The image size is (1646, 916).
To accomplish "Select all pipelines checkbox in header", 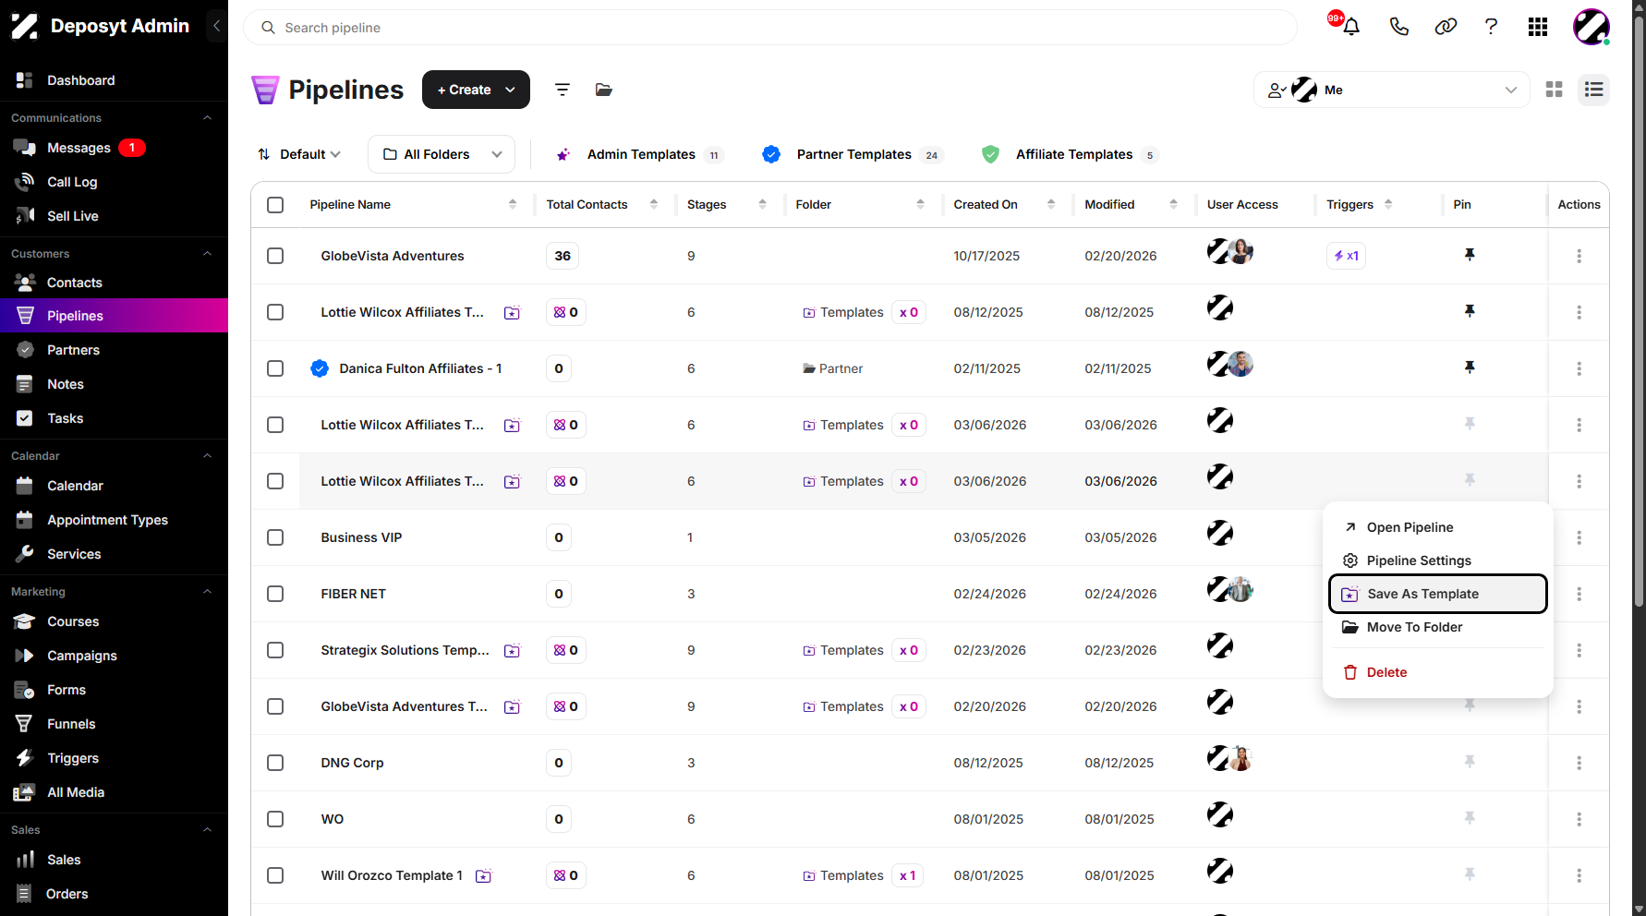I will (275, 205).
